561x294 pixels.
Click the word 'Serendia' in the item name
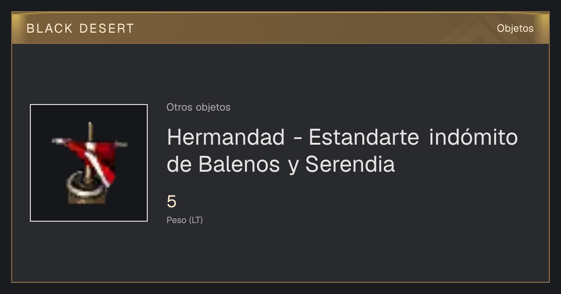coord(350,164)
